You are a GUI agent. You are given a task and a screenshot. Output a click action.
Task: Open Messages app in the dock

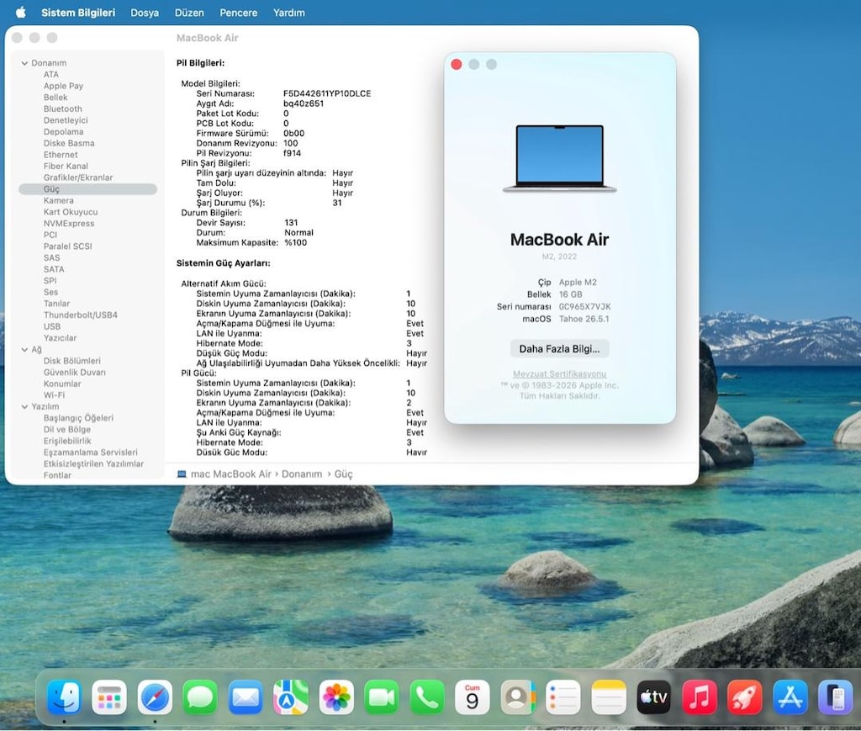tap(200, 697)
